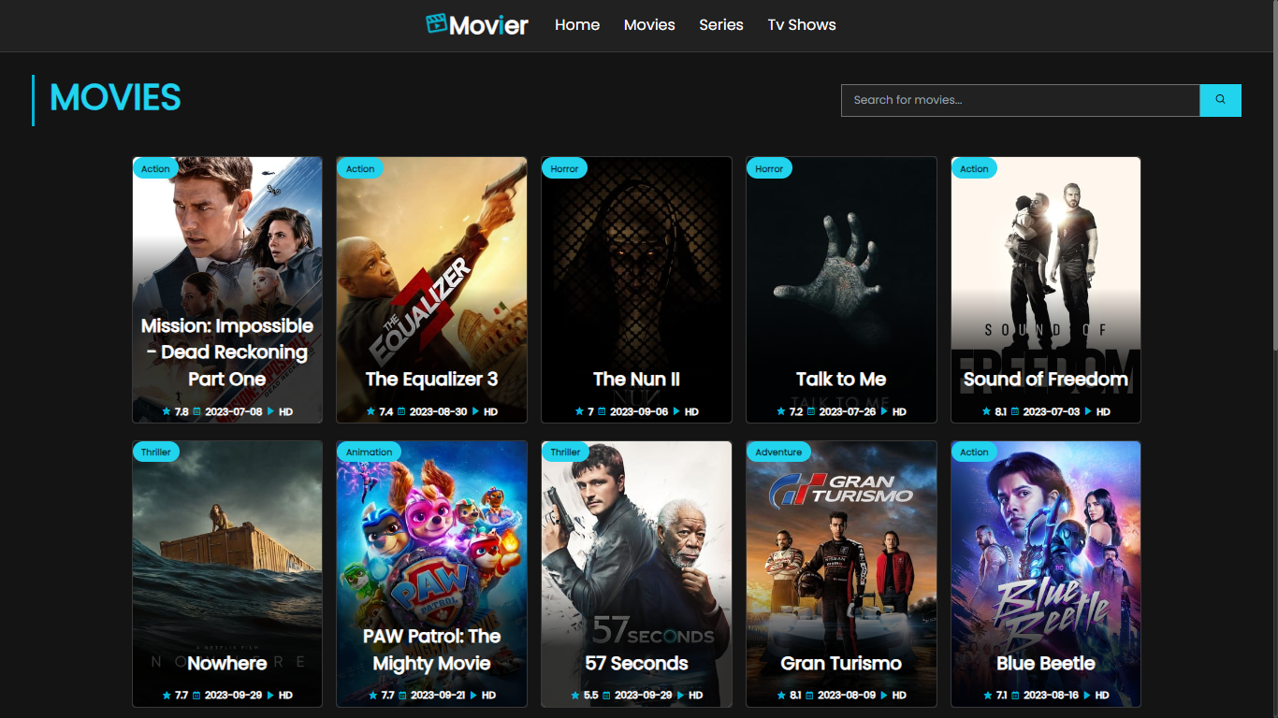Click calendar icon on The Equalizer 3 card

click(x=401, y=411)
